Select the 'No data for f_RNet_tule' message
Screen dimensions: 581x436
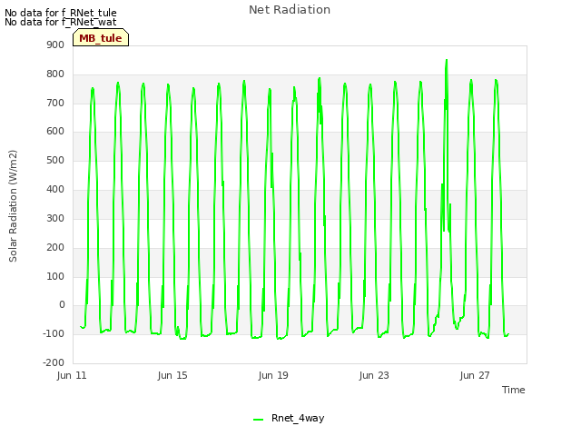point(61,13)
